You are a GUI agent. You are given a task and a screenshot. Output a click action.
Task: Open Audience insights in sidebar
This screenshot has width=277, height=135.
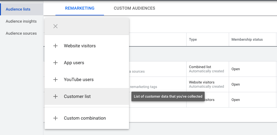click(x=21, y=21)
